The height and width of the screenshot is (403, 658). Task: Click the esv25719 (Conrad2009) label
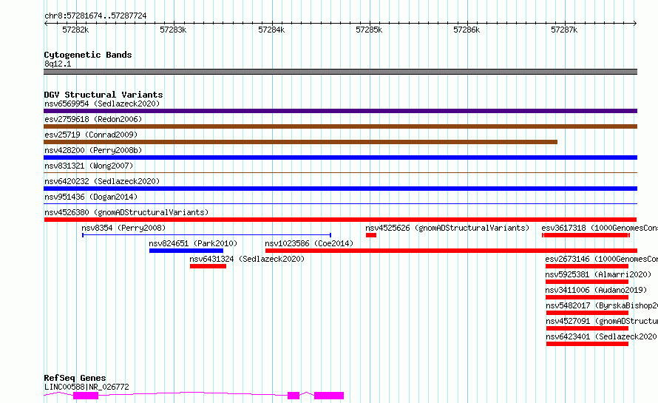tap(91, 135)
